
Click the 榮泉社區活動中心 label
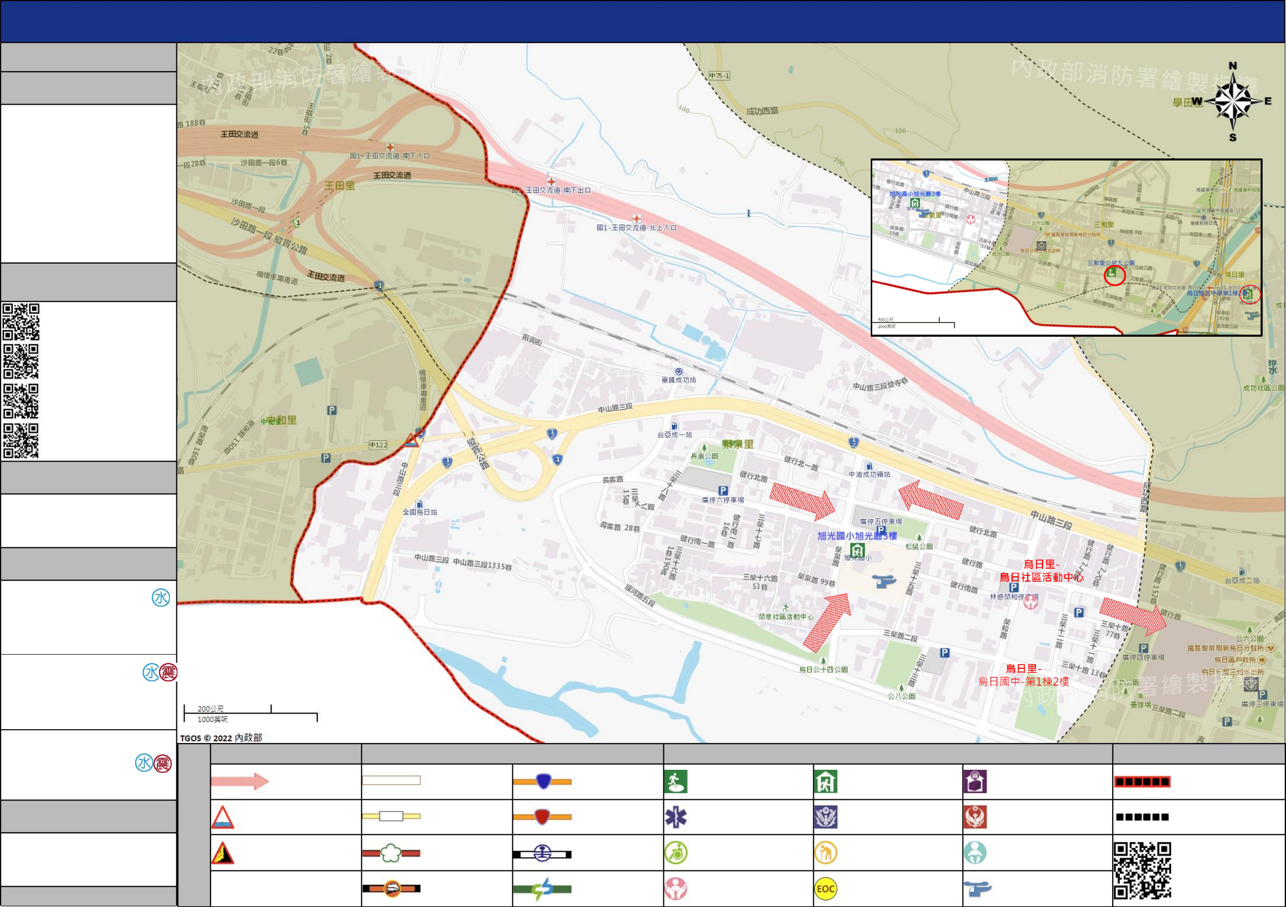pyautogui.click(x=786, y=617)
